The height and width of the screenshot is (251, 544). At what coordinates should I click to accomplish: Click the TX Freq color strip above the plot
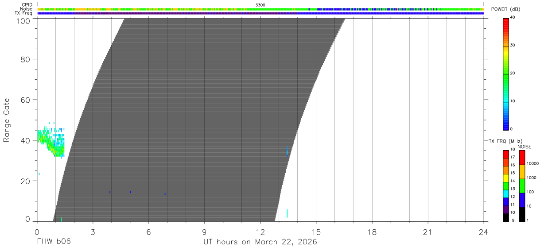[260, 13]
